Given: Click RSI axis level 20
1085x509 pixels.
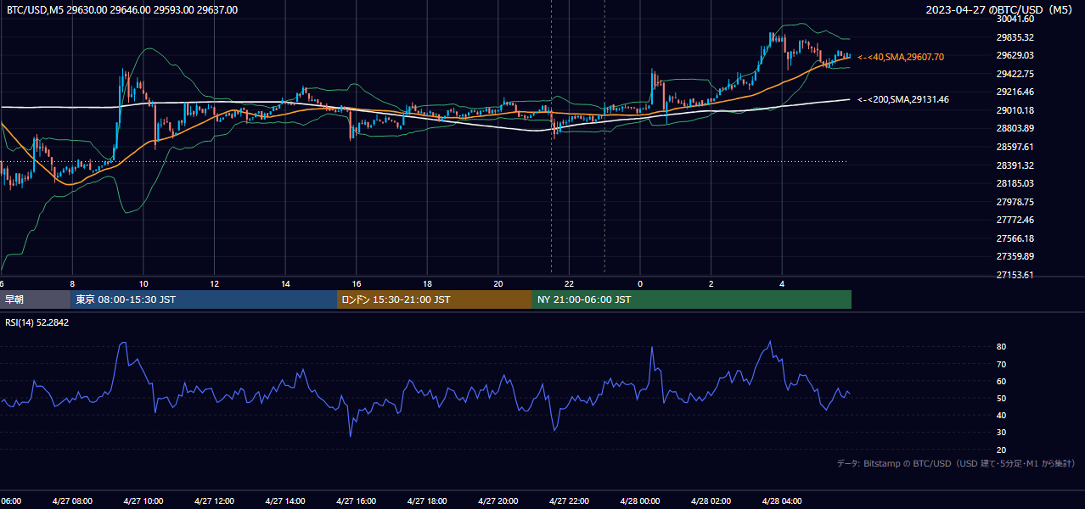Looking at the screenshot, I should pyautogui.click(x=1002, y=450).
